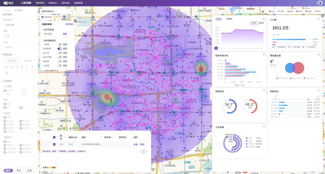Click the red heatmap legend swatch
This screenshot has height=174, width=325.
[x=53, y=167]
